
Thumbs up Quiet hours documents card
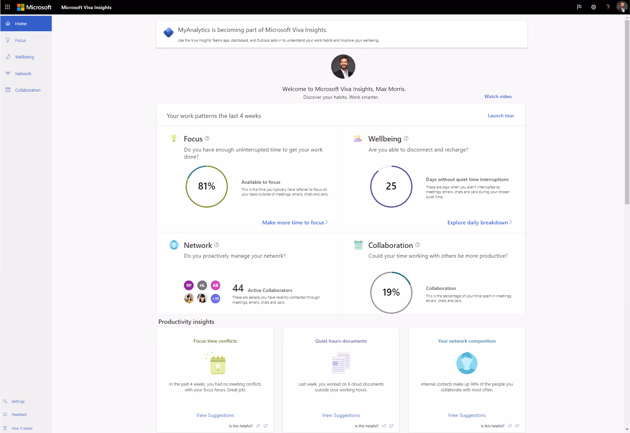[384, 426]
